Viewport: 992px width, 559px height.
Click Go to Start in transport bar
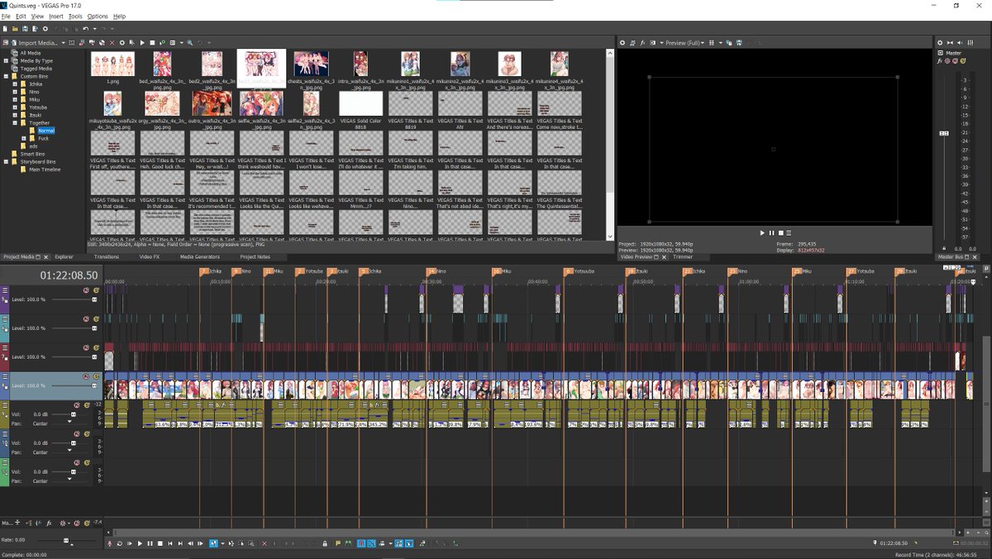pos(169,543)
